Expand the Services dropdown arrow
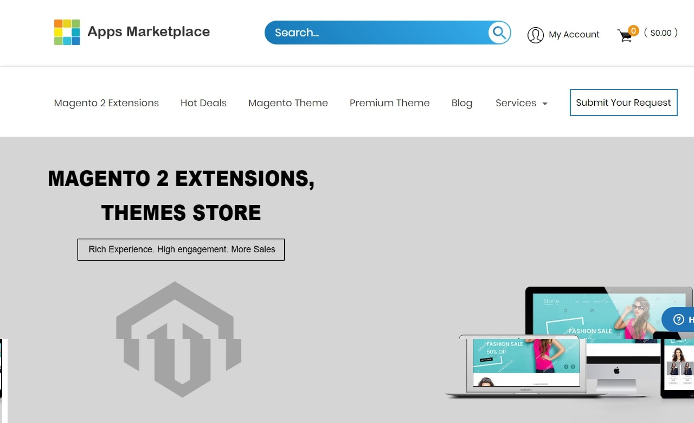This screenshot has width=694, height=423. [545, 104]
